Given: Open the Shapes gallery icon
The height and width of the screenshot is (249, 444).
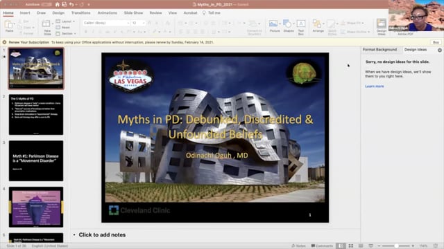Looking at the screenshot, I should [x=287, y=24].
